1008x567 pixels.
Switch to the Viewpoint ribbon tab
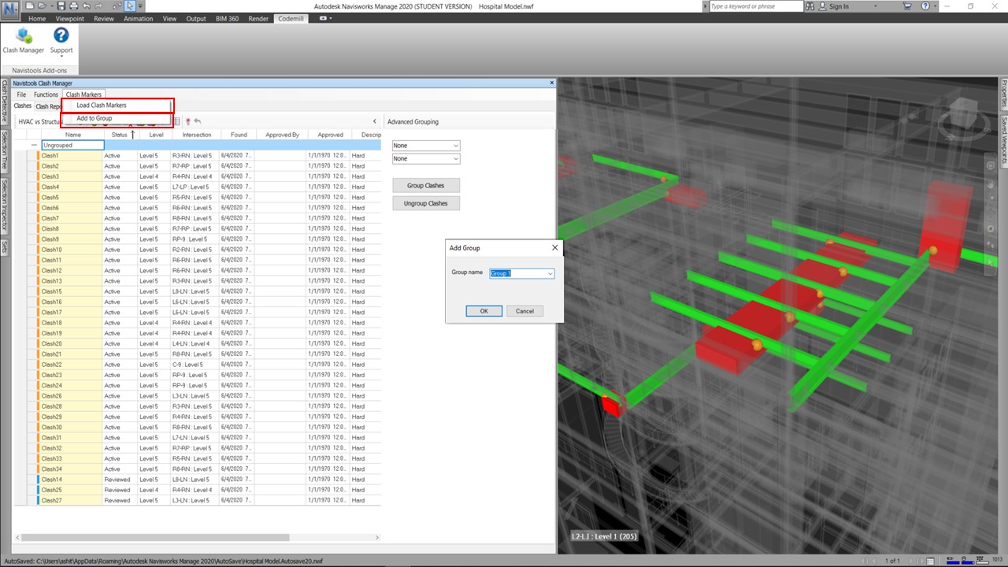pyautogui.click(x=70, y=18)
